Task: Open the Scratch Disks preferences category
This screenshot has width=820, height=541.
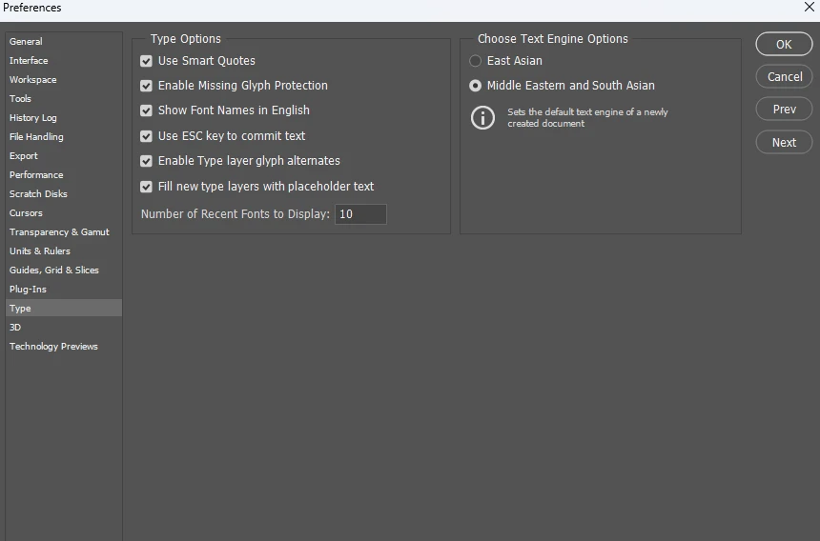Action: [x=64, y=193]
